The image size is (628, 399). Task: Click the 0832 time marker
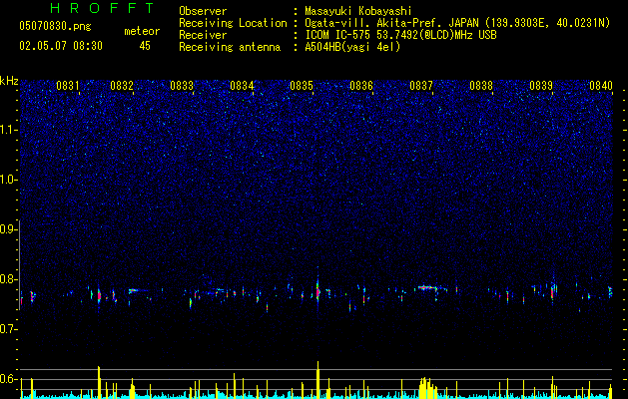tap(122, 86)
